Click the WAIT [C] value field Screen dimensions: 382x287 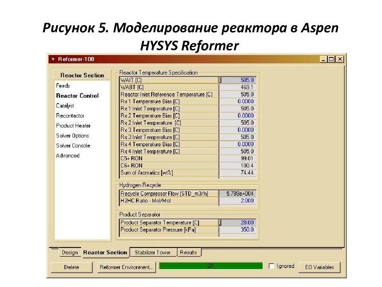238,80
